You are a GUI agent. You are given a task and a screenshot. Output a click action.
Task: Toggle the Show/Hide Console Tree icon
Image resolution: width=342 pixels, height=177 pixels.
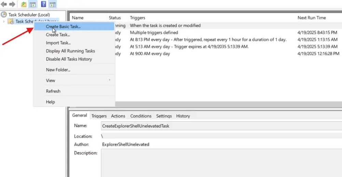click(33, 4)
